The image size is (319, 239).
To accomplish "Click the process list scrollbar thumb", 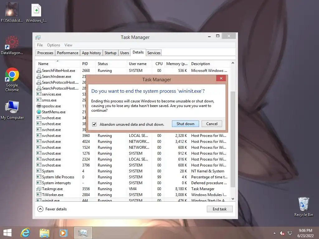I will (233, 139).
